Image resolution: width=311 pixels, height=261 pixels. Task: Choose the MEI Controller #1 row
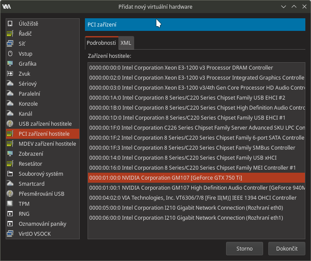click(x=196, y=168)
